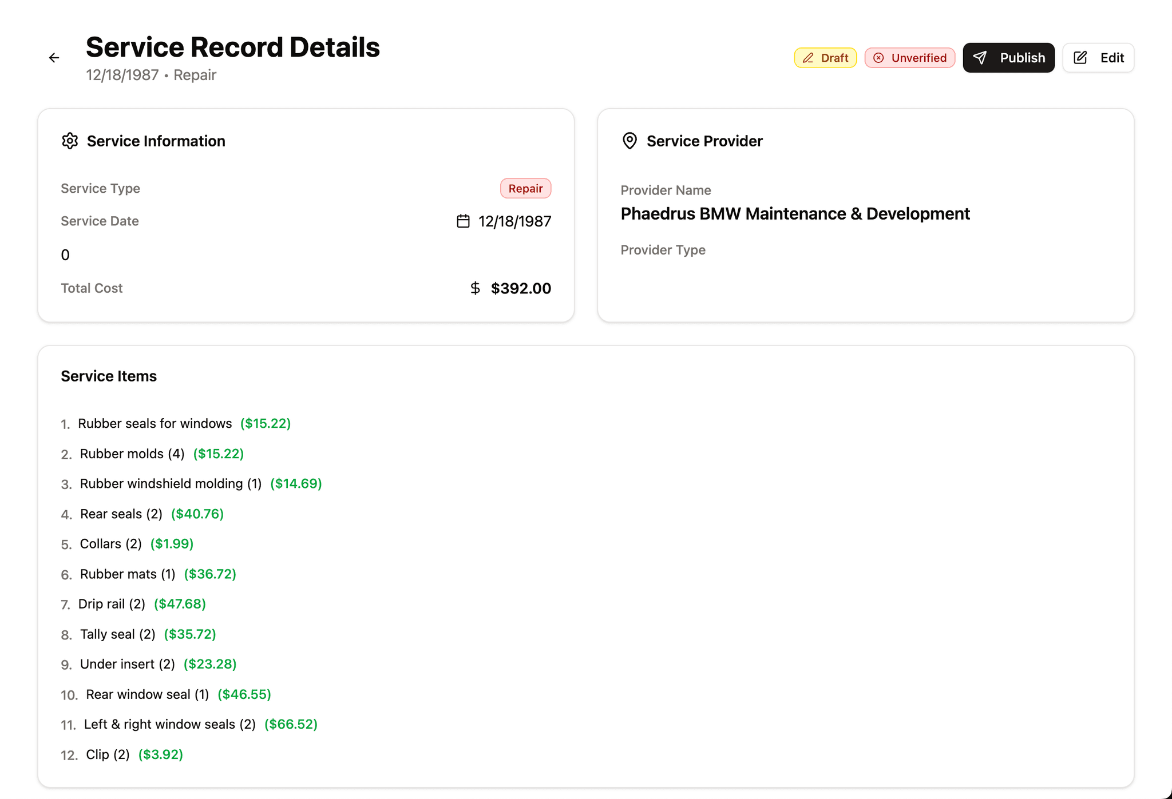Select the Rear window seal (1) item

click(147, 694)
